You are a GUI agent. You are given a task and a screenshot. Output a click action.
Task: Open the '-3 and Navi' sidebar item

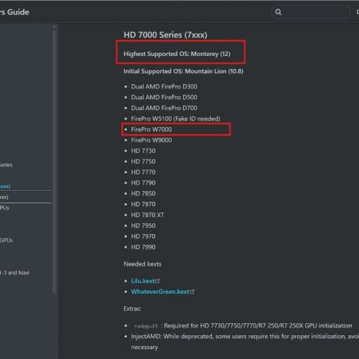click(14, 273)
